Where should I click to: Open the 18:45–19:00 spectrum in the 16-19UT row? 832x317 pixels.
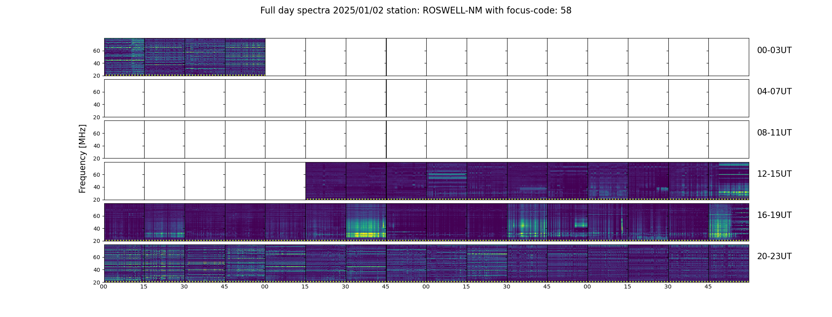(567, 222)
